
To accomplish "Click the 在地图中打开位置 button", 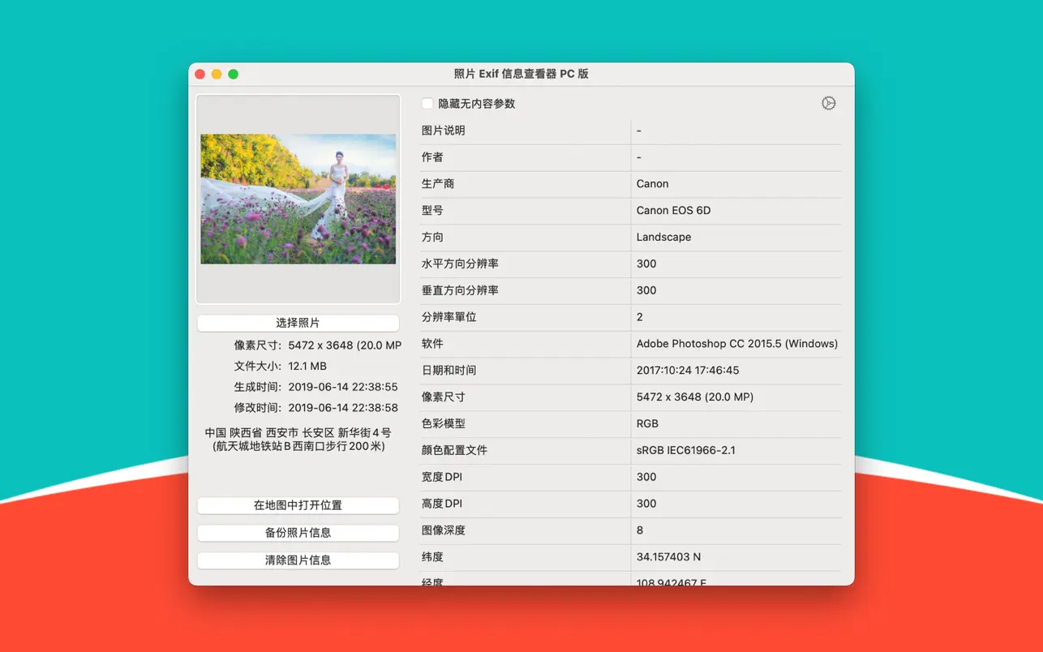I will point(298,505).
